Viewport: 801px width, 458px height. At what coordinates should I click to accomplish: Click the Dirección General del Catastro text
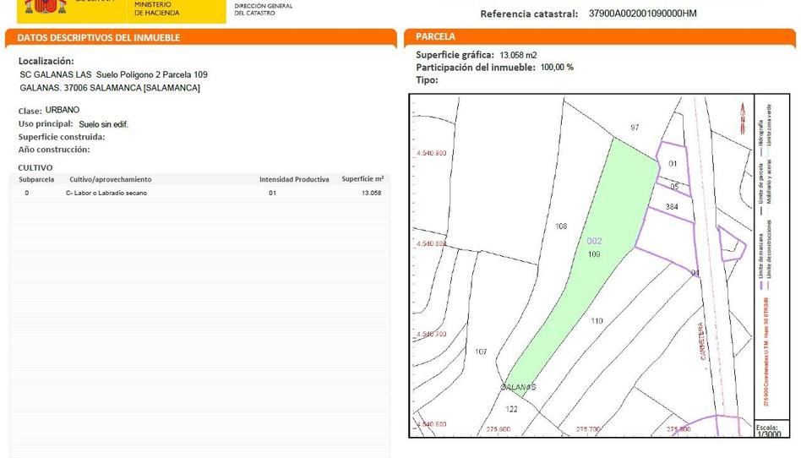(x=263, y=9)
